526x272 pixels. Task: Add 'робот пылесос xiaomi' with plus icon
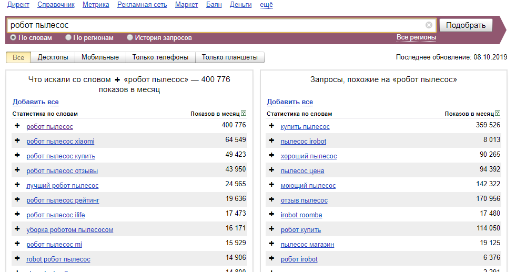(x=17, y=140)
